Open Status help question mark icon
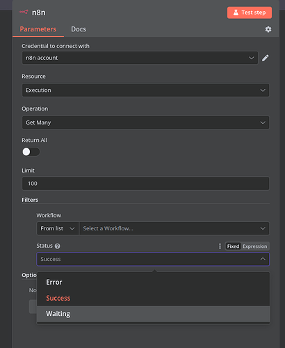 [x=58, y=246]
